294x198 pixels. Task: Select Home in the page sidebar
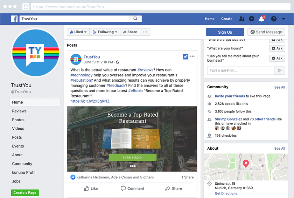point(35,102)
